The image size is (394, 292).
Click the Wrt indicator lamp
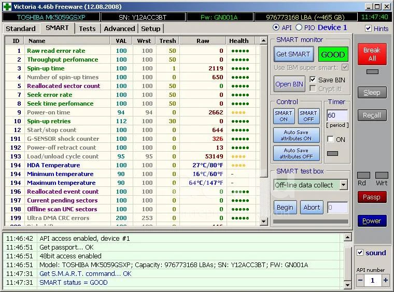coord(382,175)
